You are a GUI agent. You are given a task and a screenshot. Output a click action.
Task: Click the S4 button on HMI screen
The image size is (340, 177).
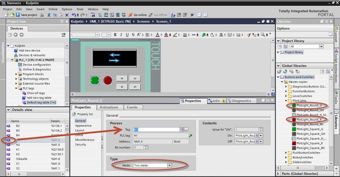coord(135,87)
